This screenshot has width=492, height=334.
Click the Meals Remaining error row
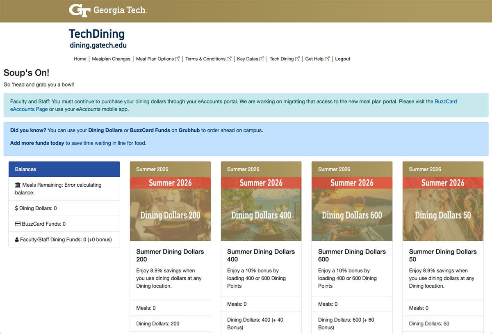tap(64, 189)
